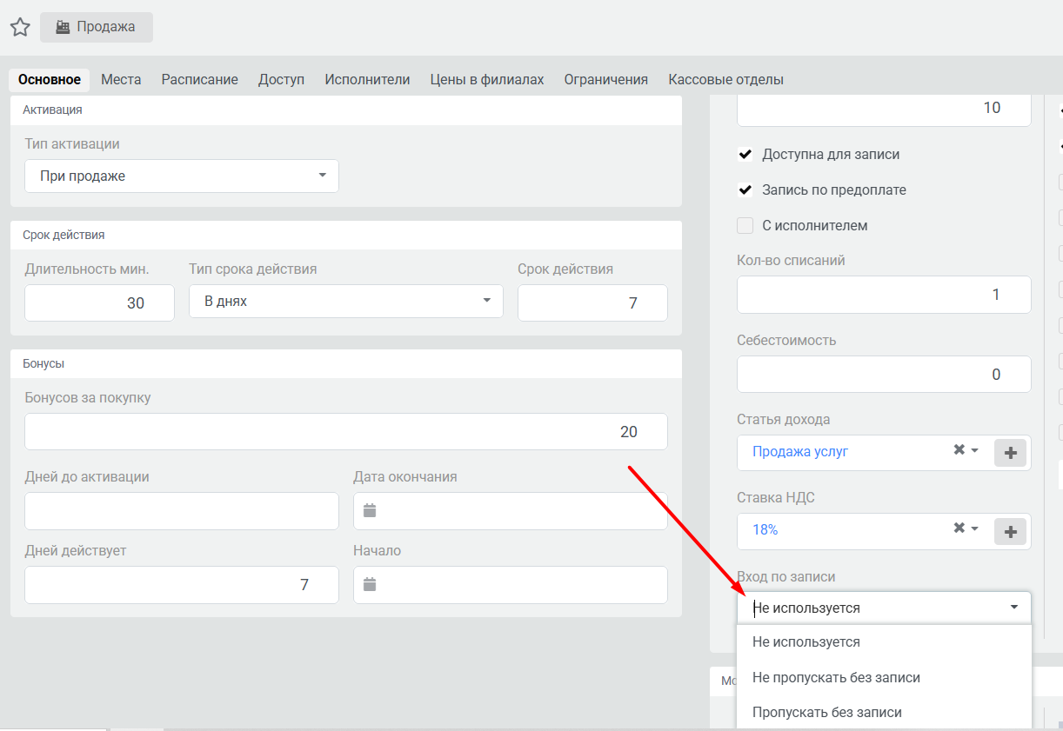The image size is (1063, 731).
Task: Open the Тип срока действия dropdown
Action: 346,301
